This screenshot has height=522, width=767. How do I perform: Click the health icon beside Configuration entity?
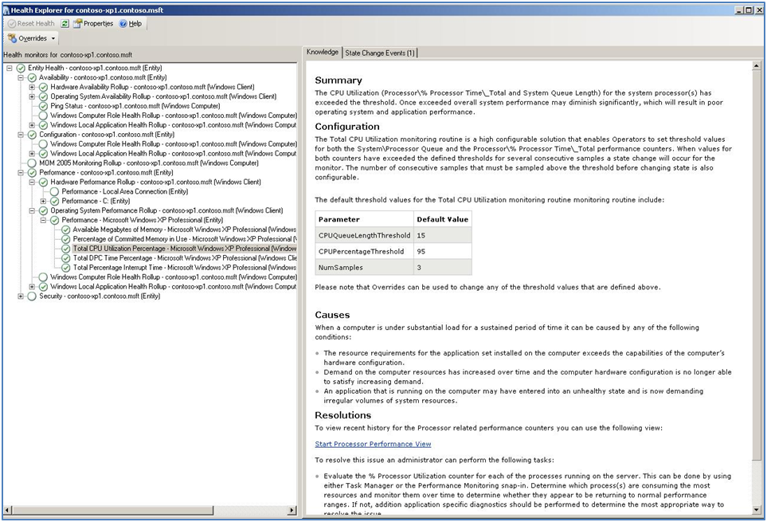click(x=32, y=135)
